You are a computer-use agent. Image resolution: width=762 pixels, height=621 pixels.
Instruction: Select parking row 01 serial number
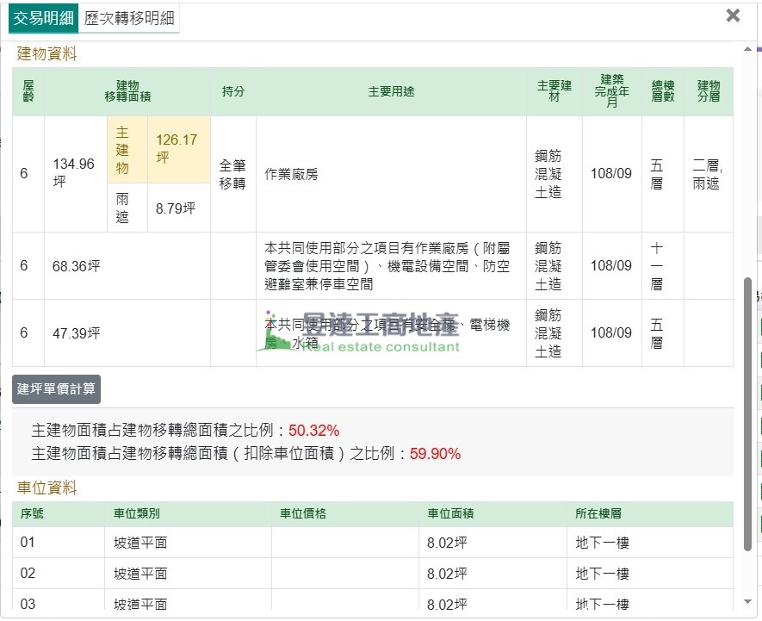point(28,543)
